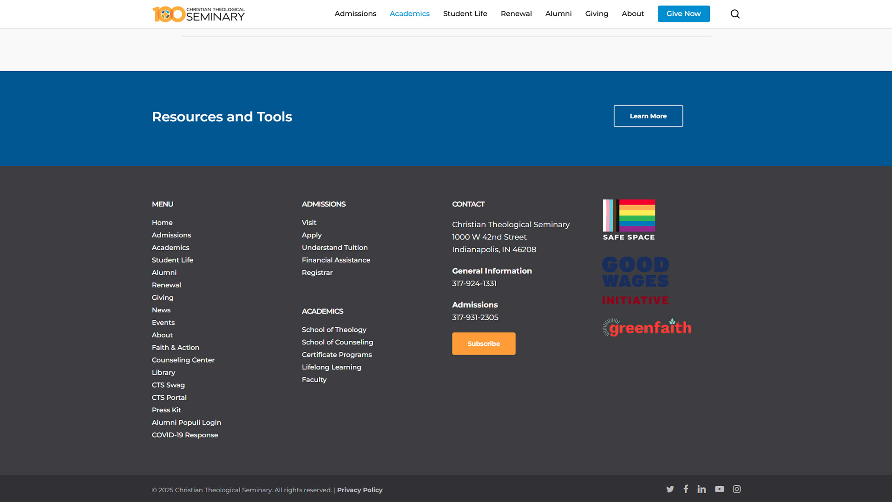Image resolution: width=892 pixels, height=502 pixels.
Task: Open the Admissions nav menu
Action: pyautogui.click(x=355, y=14)
